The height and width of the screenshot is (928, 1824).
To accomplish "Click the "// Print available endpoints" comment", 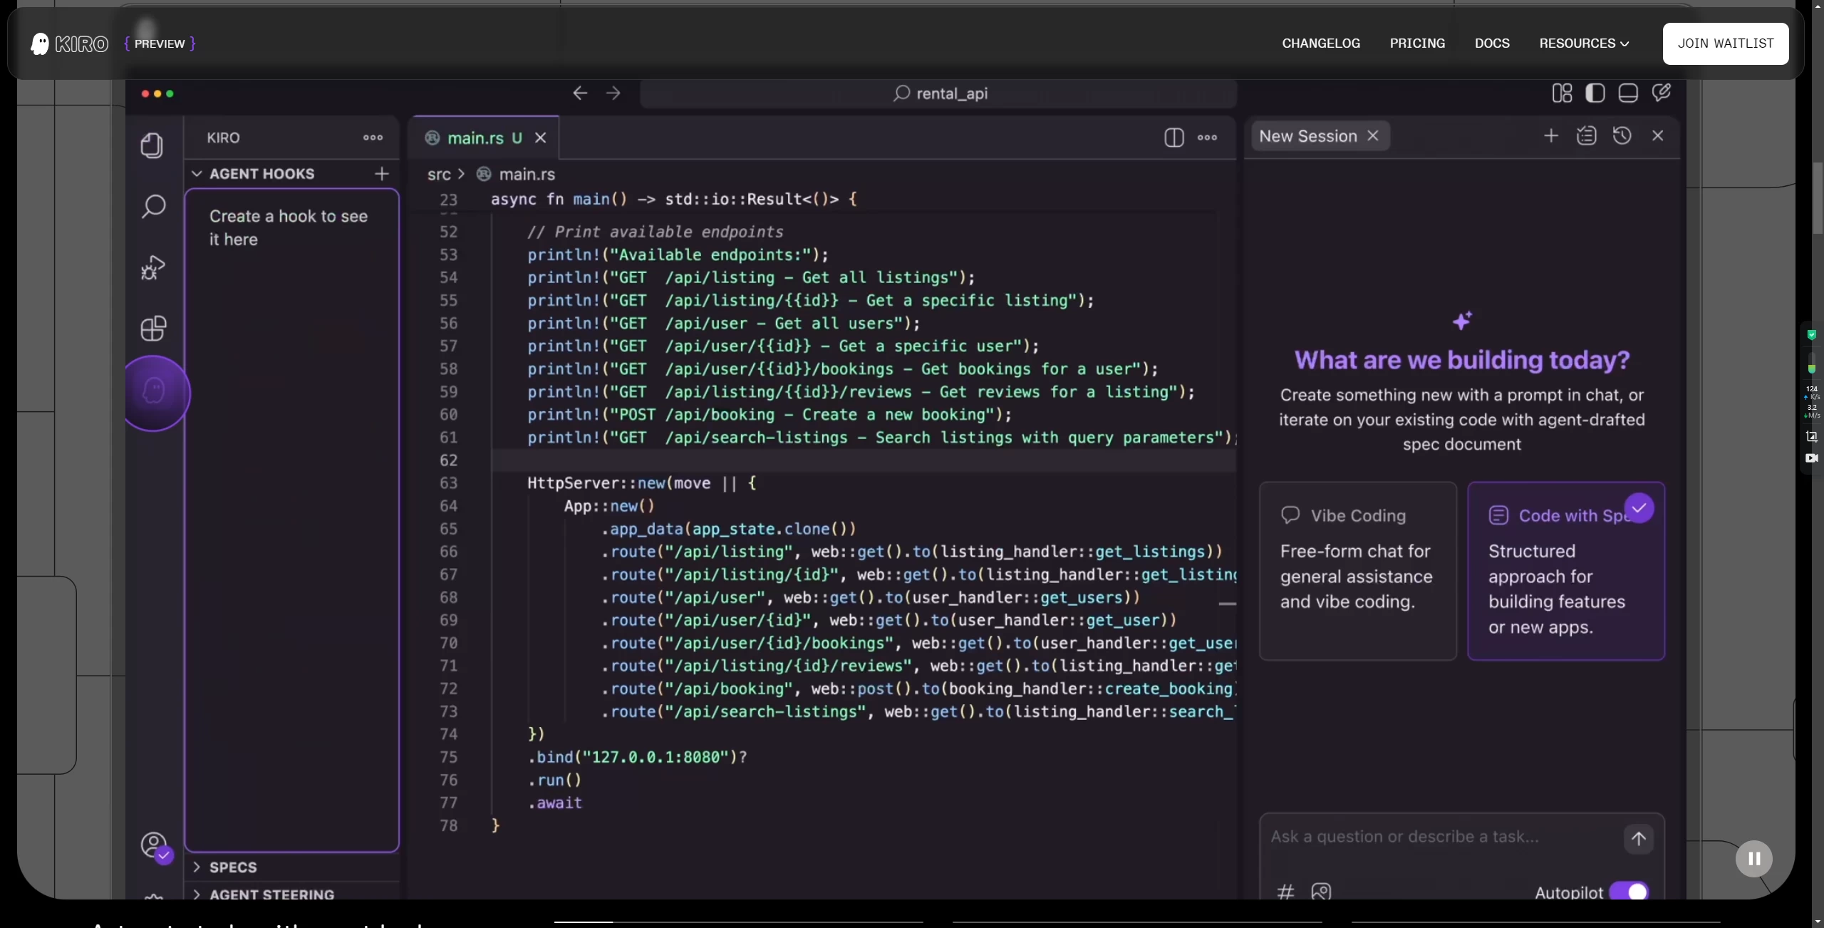I will tap(655, 232).
